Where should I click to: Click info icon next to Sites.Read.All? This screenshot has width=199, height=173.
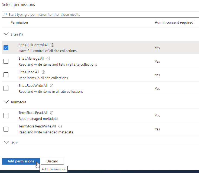(43, 72)
